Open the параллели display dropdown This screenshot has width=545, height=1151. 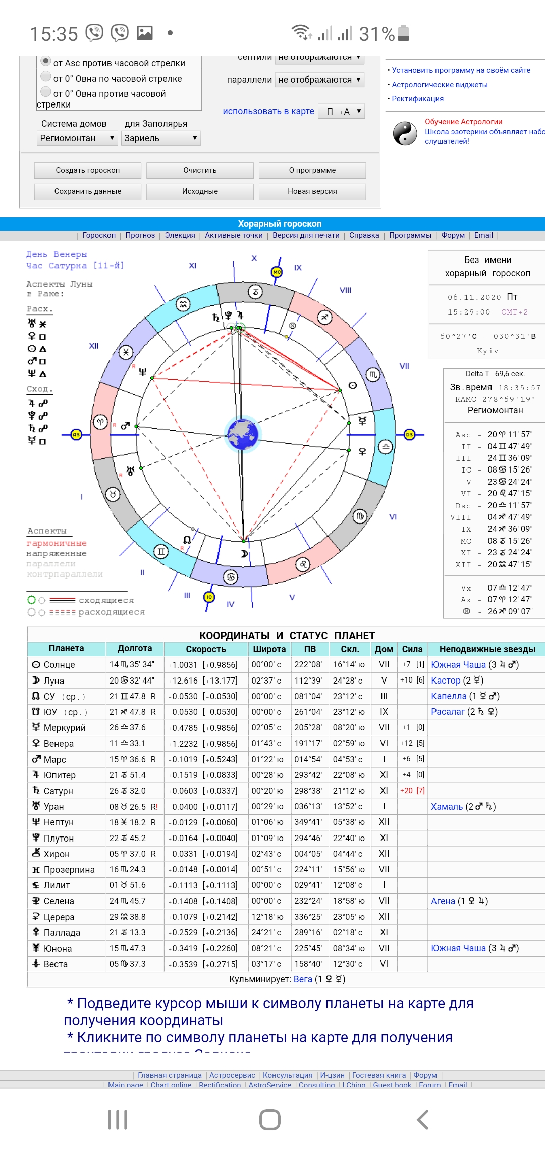click(319, 80)
